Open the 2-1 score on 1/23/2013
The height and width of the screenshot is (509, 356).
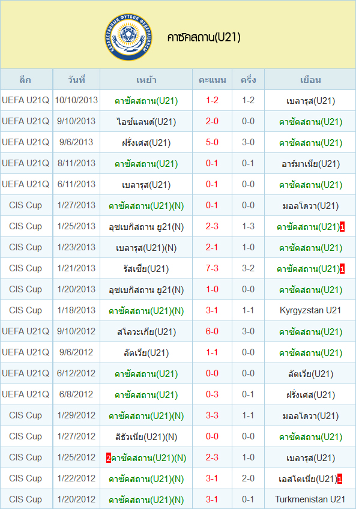click(x=212, y=247)
